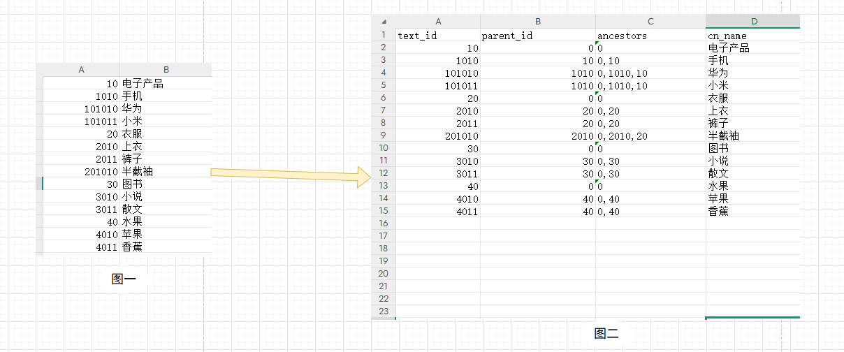Click 半截袖 cell in figure two
Image resolution: width=844 pixels, height=352 pixels.
(x=752, y=135)
